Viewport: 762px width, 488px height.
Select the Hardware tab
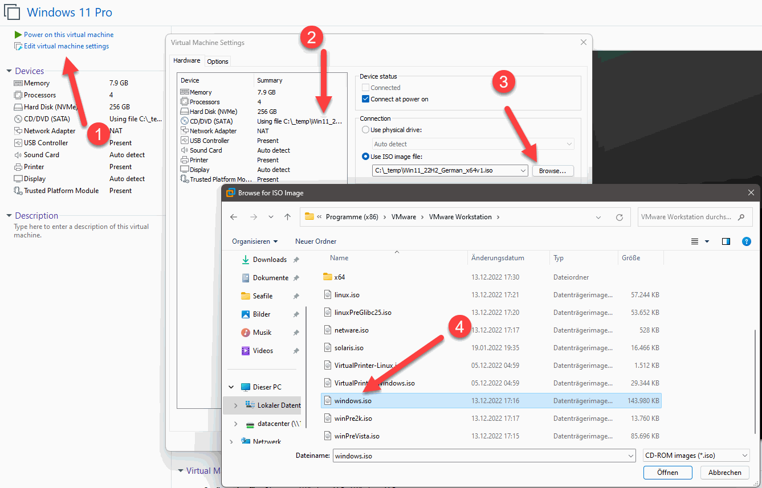(x=187, y=60)
